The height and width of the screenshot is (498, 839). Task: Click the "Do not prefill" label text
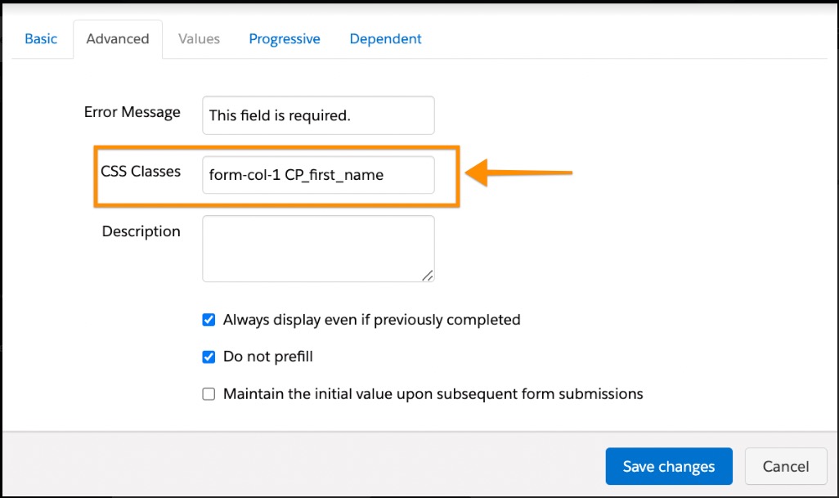point(268,357)
